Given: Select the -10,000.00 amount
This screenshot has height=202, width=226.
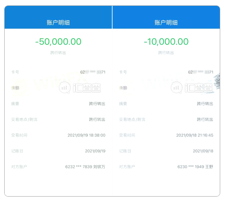Looking at the screenshot, I should coord(166,41).
